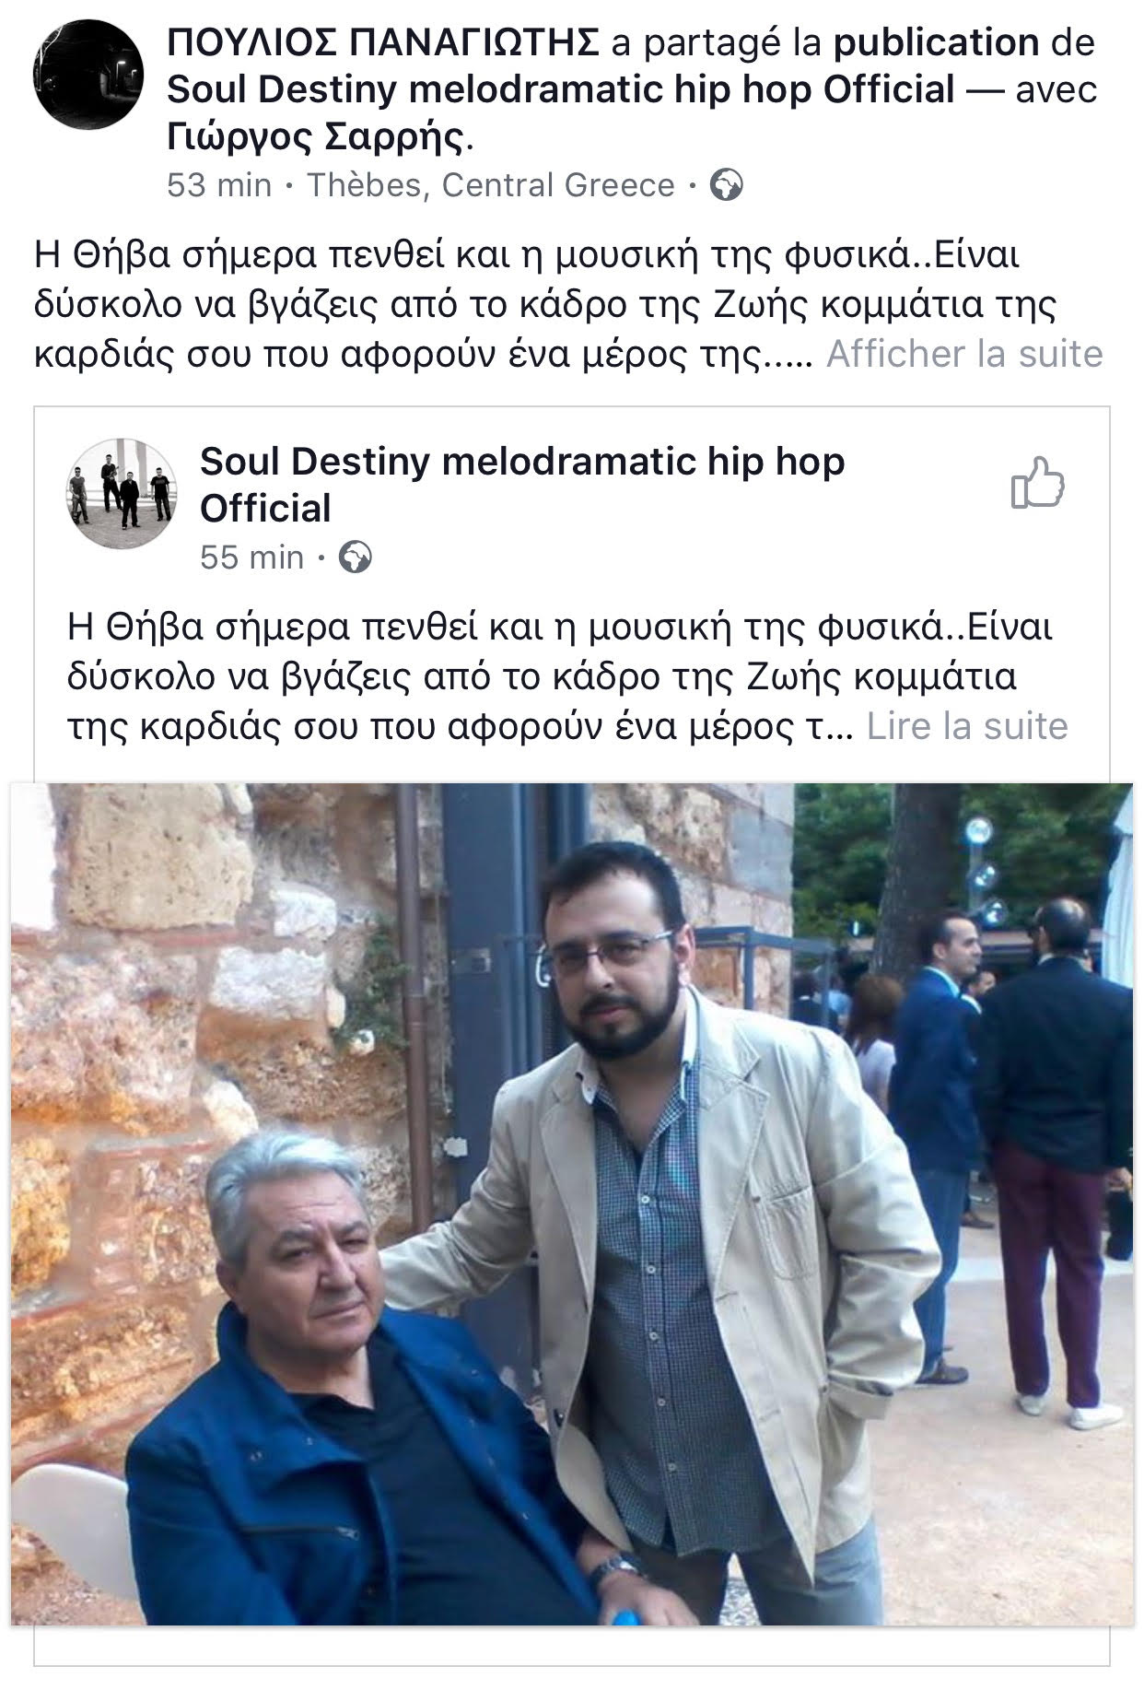1144x1690 pixels.
Task: Expand shared post with Lire la suite
Action: [967, 727]
